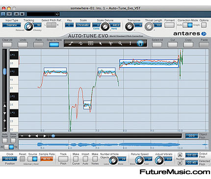Click the Make Curve button
The width and height of the screenshot is (211, 179).
(76, 159)
